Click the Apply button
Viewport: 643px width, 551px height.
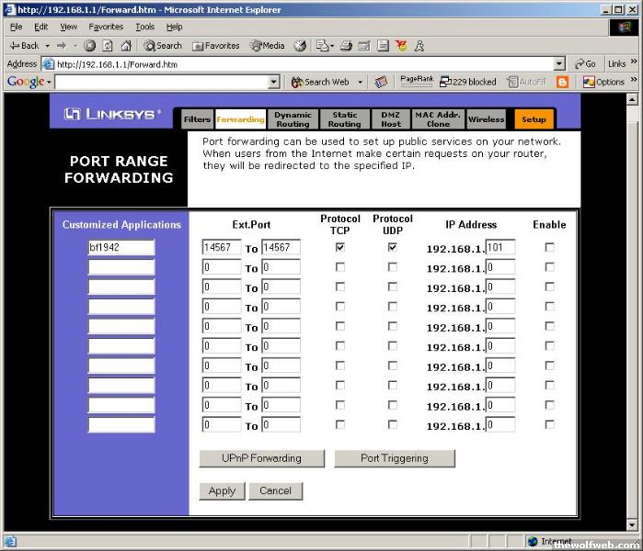click(x=223, y=490)
